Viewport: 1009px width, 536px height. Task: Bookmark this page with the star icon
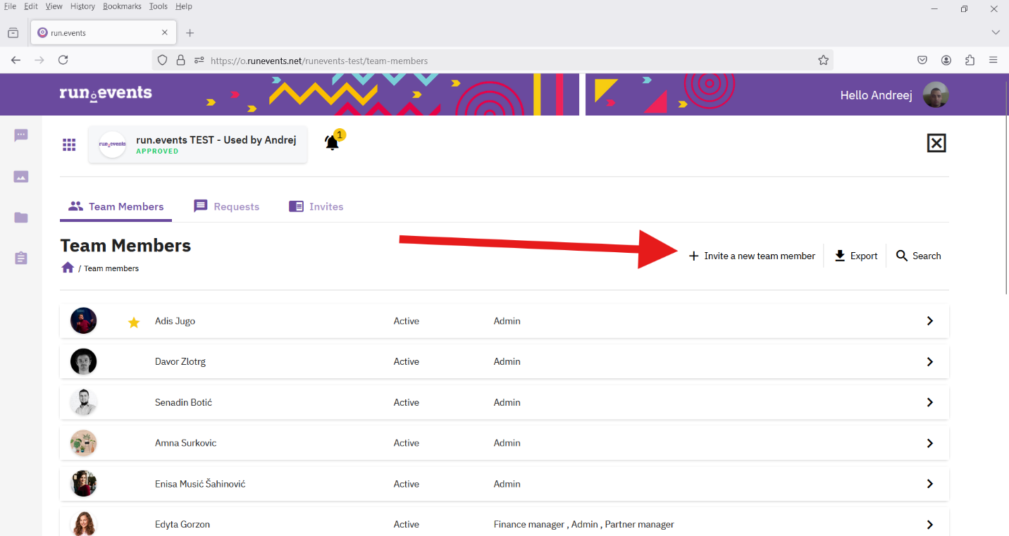pos(823,61)
